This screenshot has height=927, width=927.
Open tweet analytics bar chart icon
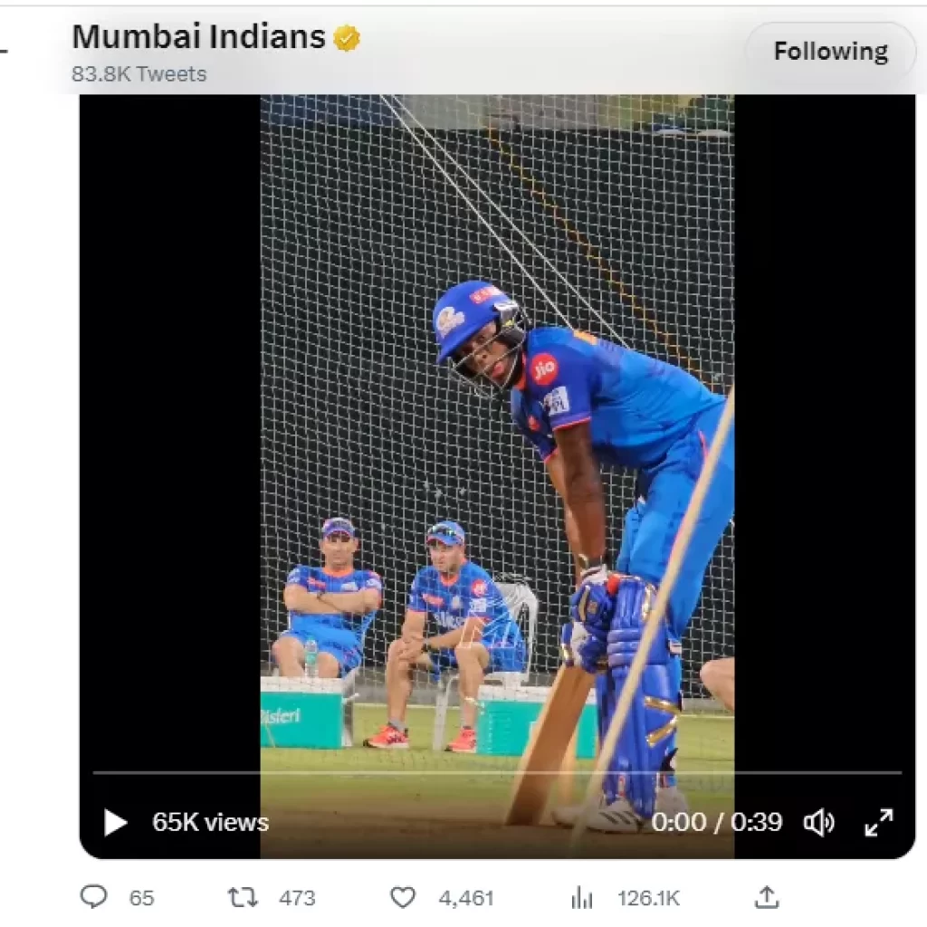coord(581,897)
